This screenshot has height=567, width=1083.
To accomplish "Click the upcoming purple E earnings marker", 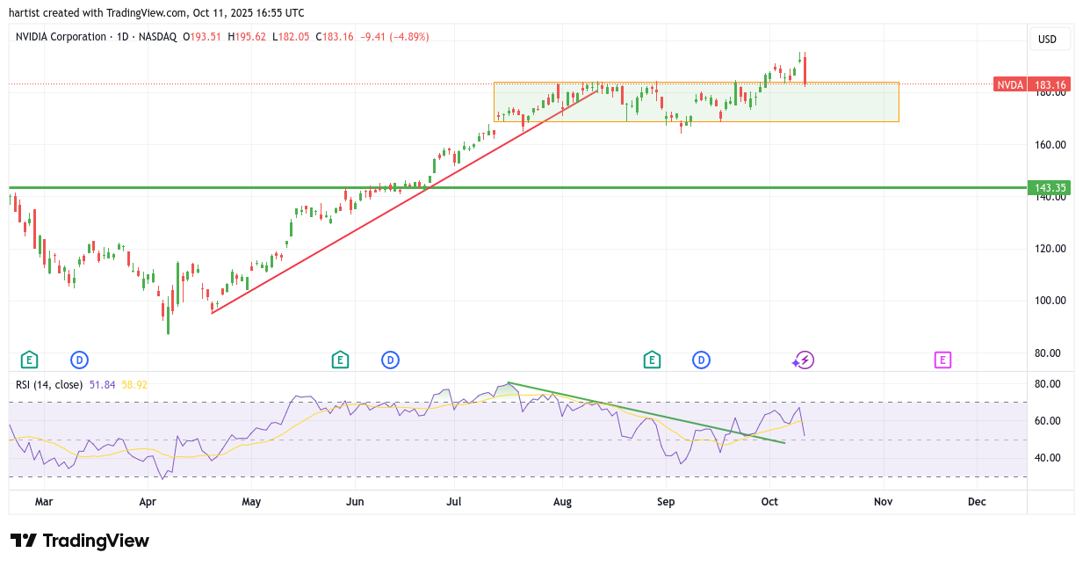I will [x=942, y=360].
